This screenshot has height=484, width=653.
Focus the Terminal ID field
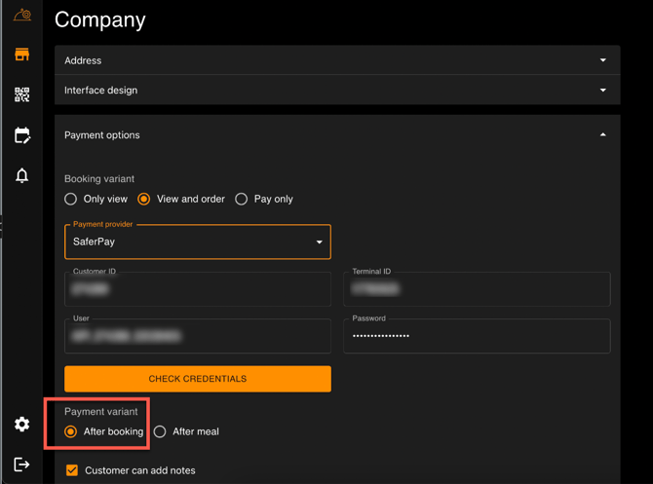477,289
